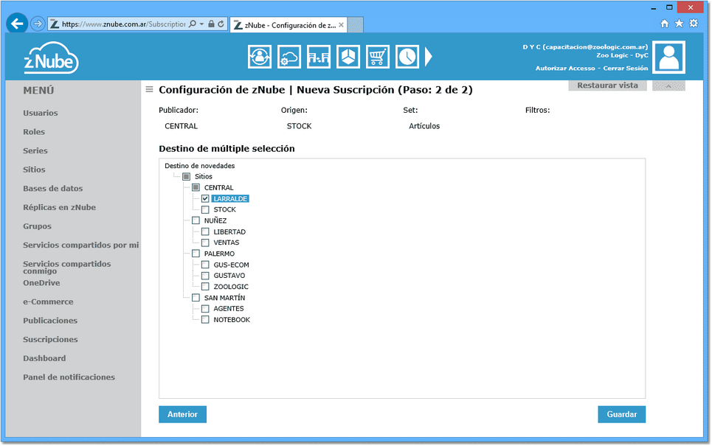Screen dimensions: 712x446
Task: Check the VENTAS checkbox
Action: [x=205, y=243]
